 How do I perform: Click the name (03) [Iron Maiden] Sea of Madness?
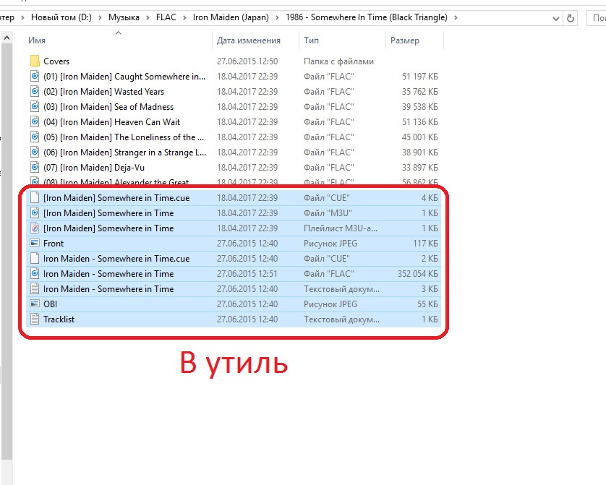(x=108, y=107)
